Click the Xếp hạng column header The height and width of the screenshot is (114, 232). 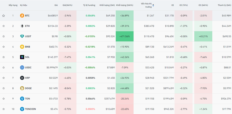pos(13,5)
